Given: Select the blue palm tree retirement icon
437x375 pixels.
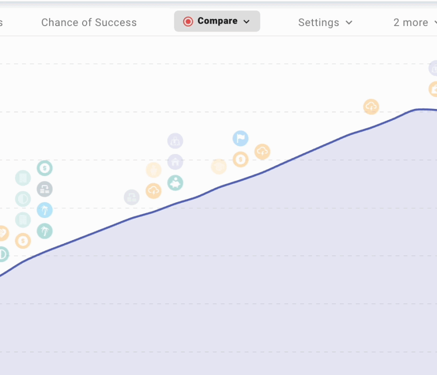Looking at the screenshot, I should coord(44,211).
